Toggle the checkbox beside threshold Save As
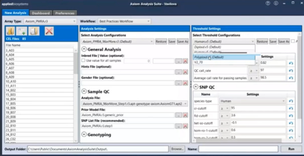This screenshot has width=304, height=156. [x=293, y=41]
